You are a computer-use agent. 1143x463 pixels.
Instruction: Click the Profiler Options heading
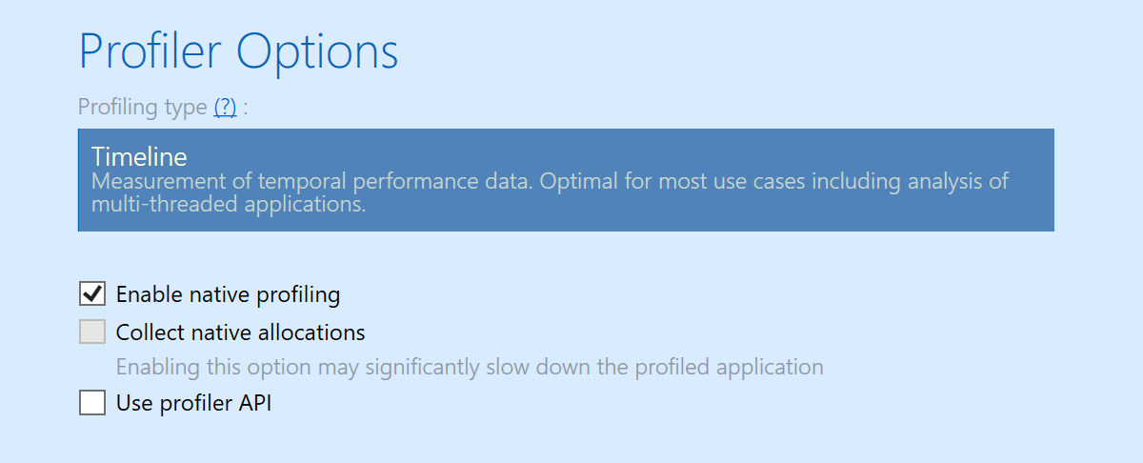point(238,50)
